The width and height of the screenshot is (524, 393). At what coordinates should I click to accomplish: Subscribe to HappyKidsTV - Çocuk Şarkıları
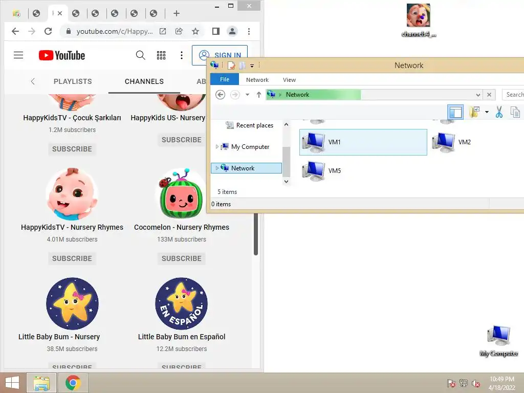click(x=72, y=149)
